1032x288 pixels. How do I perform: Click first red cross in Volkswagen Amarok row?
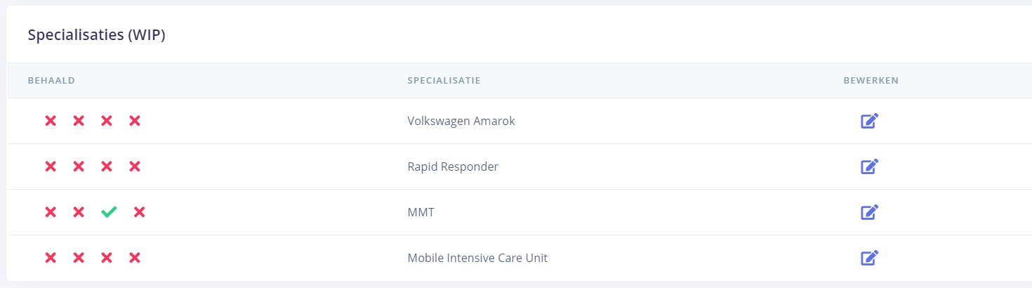point(51,121)
